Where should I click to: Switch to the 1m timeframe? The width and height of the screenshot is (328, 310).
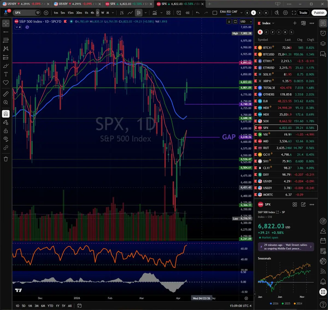tap(56, 13)
